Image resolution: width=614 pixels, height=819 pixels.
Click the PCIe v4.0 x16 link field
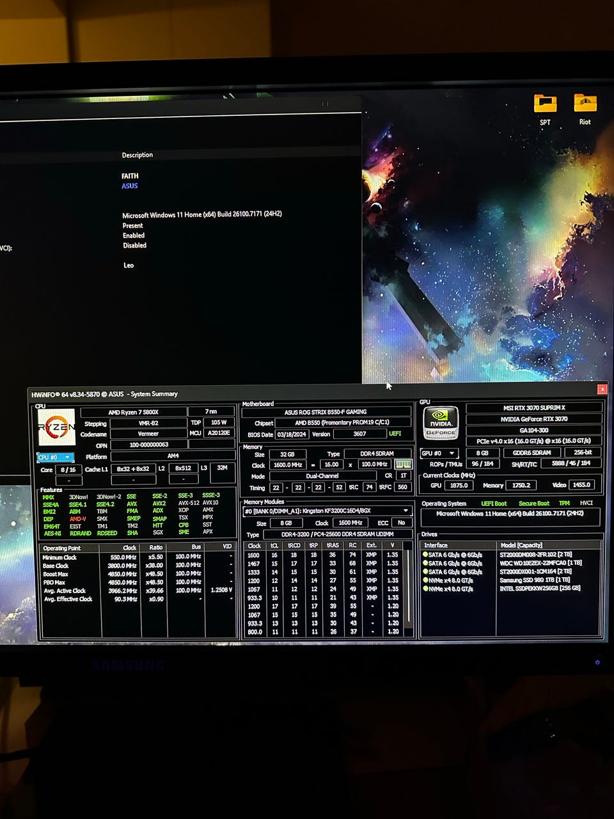click(534, 441)
